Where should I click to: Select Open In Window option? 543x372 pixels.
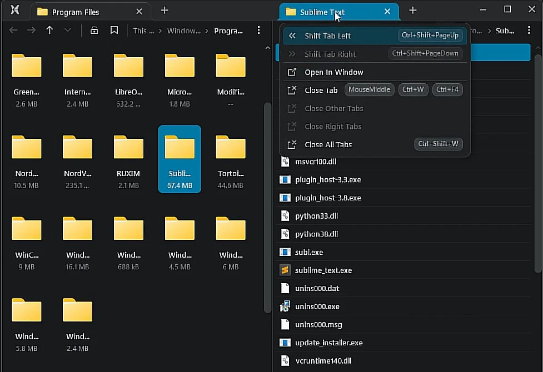coord(375,72)
